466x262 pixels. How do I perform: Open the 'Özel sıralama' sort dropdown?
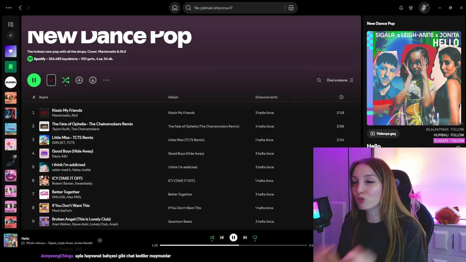coord(340,80)
